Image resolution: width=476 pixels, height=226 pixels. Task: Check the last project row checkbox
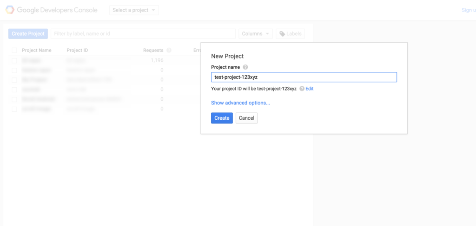14,109
